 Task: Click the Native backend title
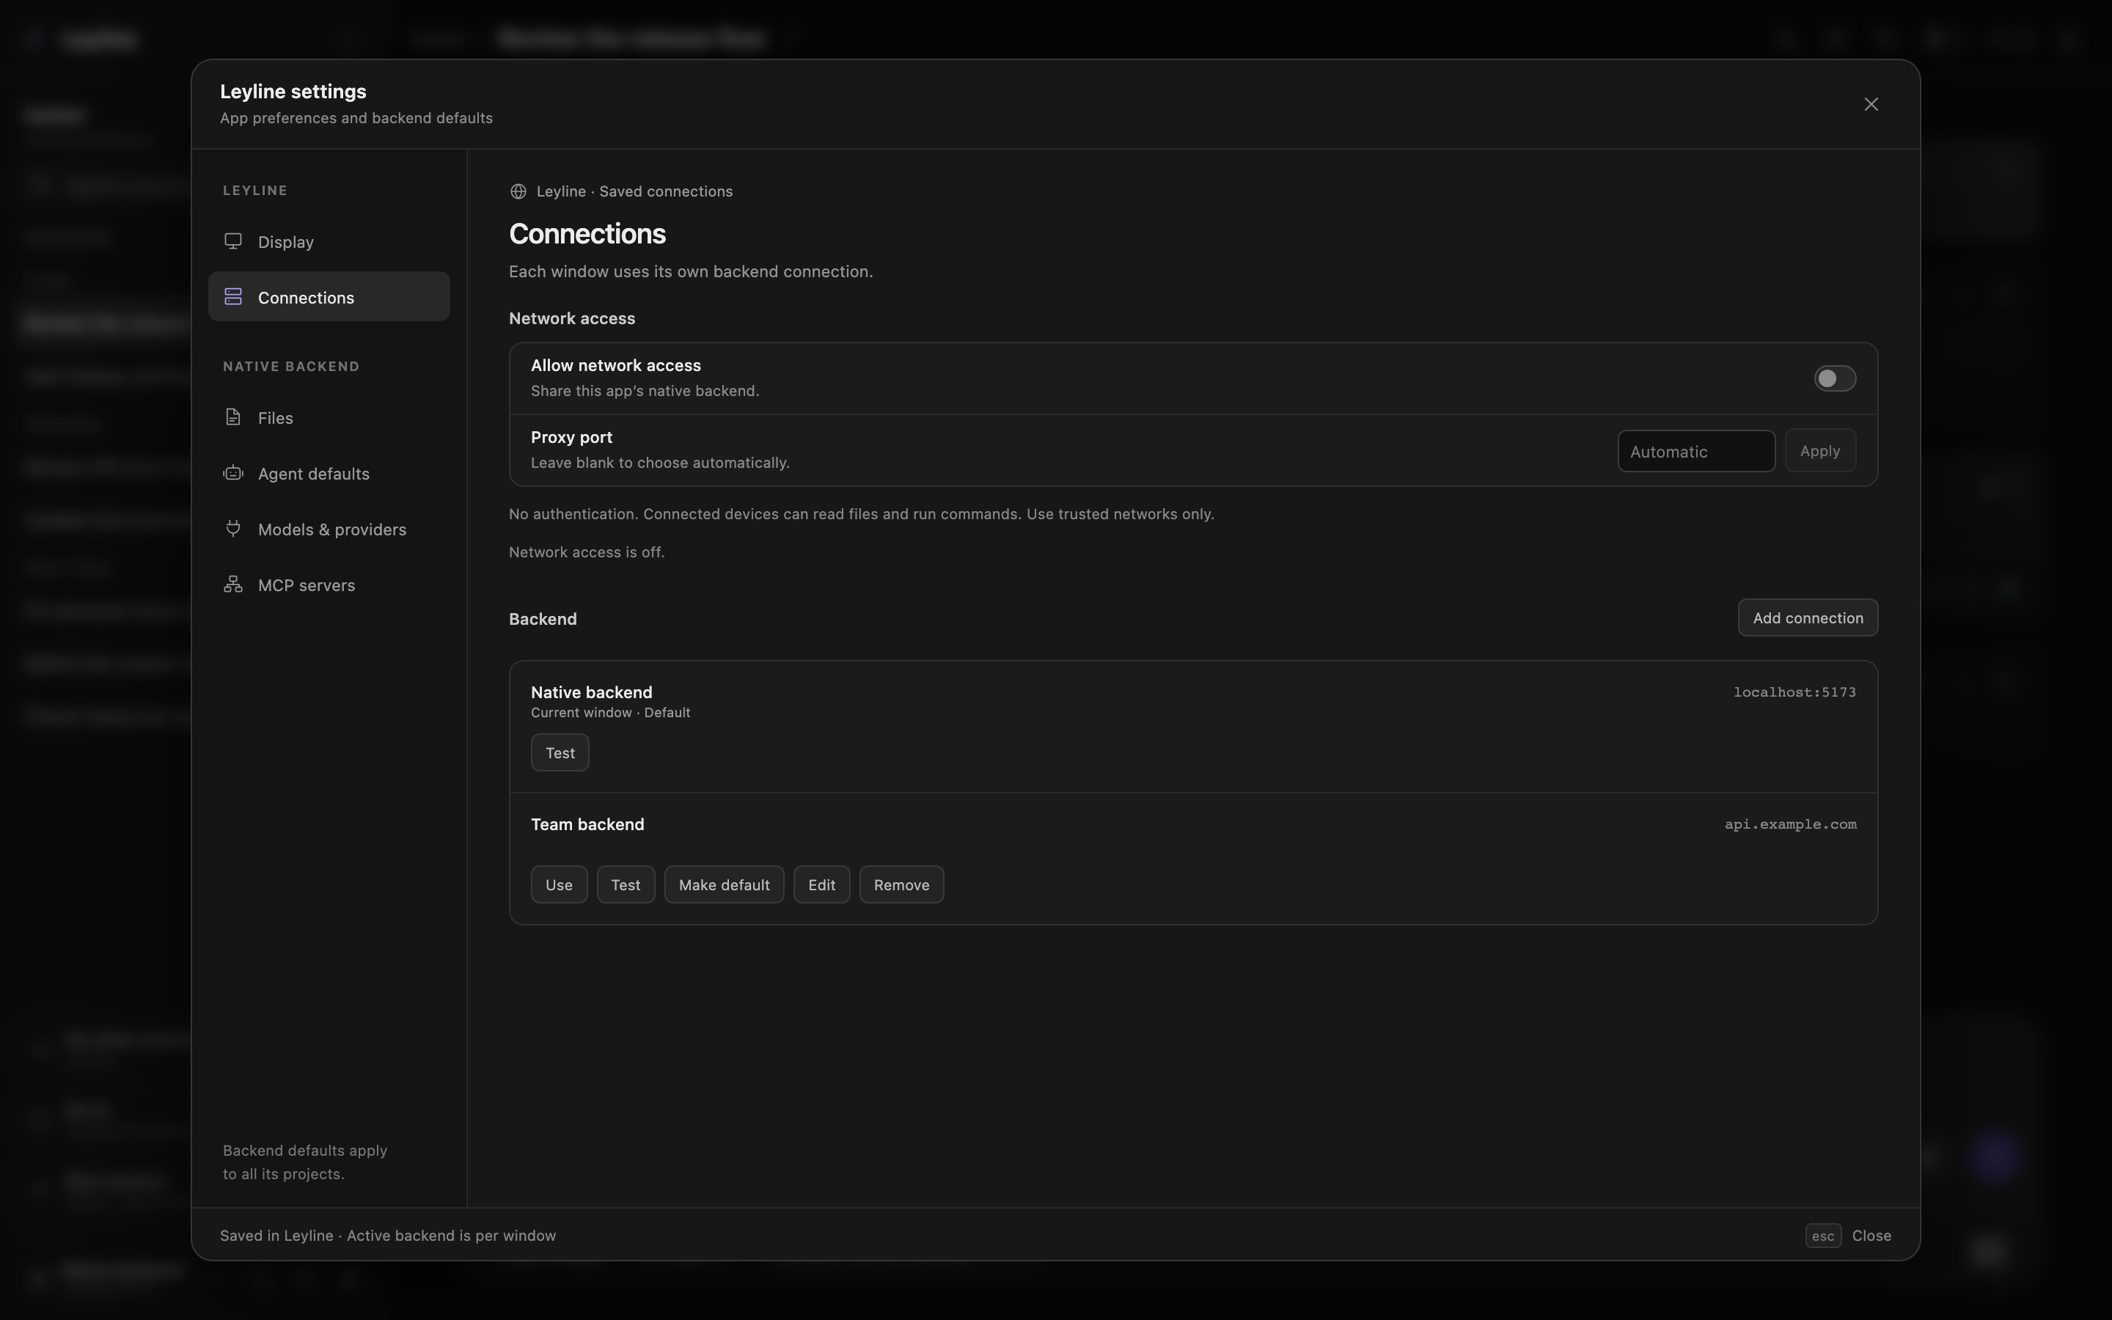(x=592, y=692)
